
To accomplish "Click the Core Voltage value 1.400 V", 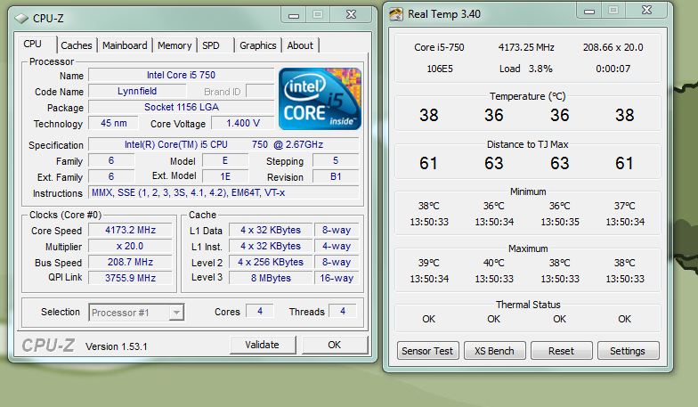I will pyautogui.click(x=242, y=123).
